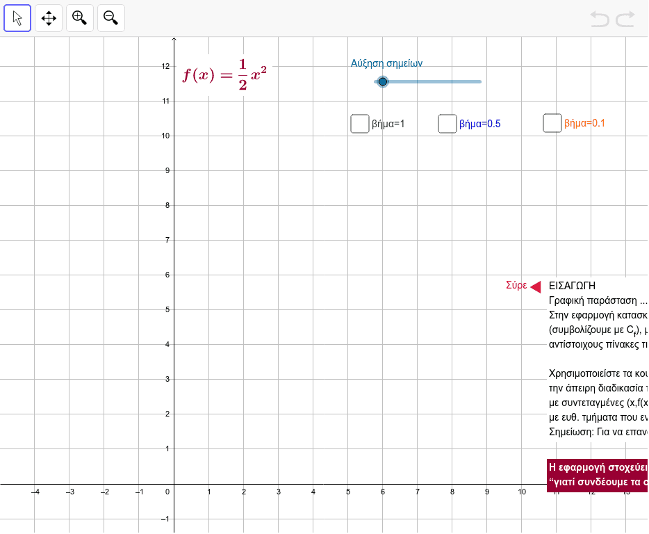Click x-axis tick label −4
The height and width of the screenshot is (534, 649).
(35, 492)
